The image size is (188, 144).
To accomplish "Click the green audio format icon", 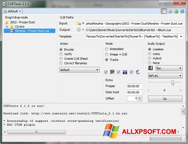I will coord(150,68).
